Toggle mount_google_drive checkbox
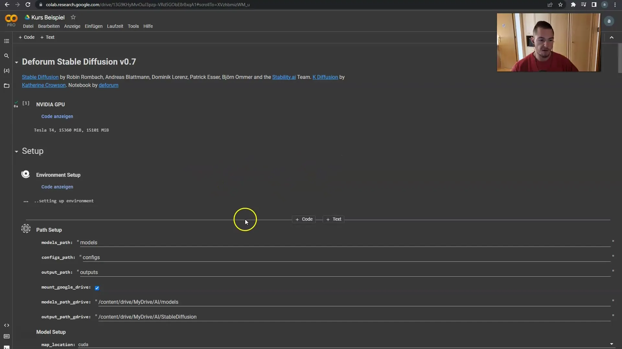Image resolution: width=622 pixels, height=349 pixels. (97, 287)
